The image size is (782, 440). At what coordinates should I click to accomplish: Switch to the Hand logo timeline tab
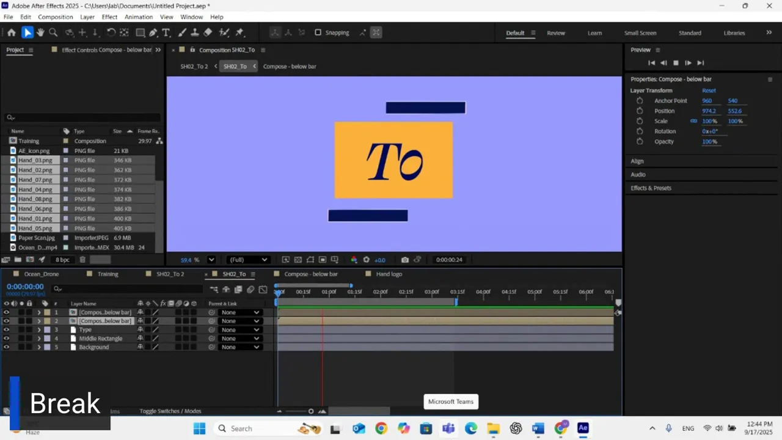coord(389,274)
